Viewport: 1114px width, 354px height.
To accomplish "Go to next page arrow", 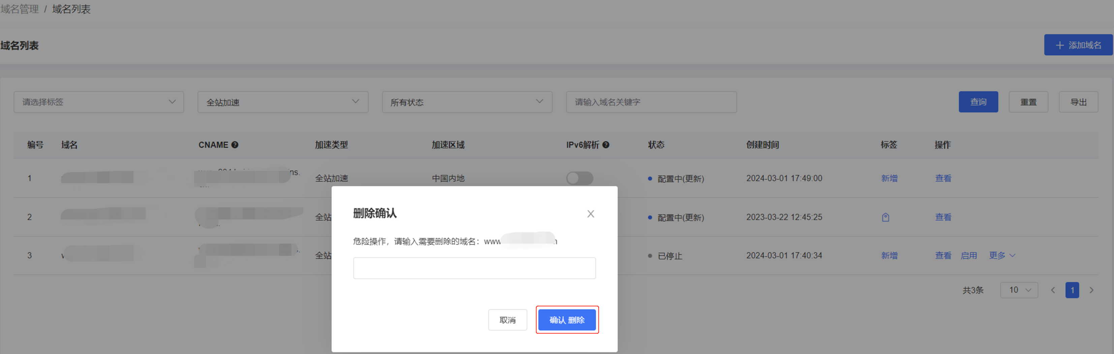I will point(1091,290).
